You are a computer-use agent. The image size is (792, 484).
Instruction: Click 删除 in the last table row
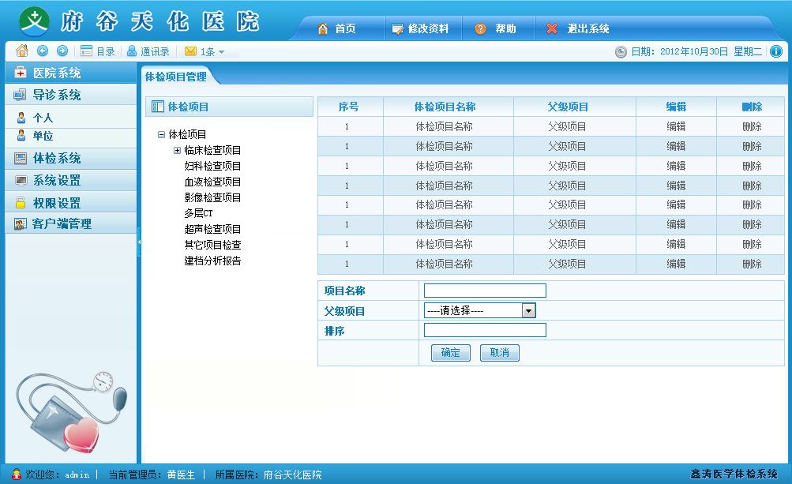tap(752, 264)
